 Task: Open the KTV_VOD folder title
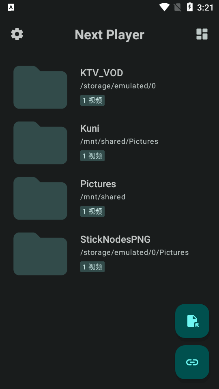click(x=101, y=73)
